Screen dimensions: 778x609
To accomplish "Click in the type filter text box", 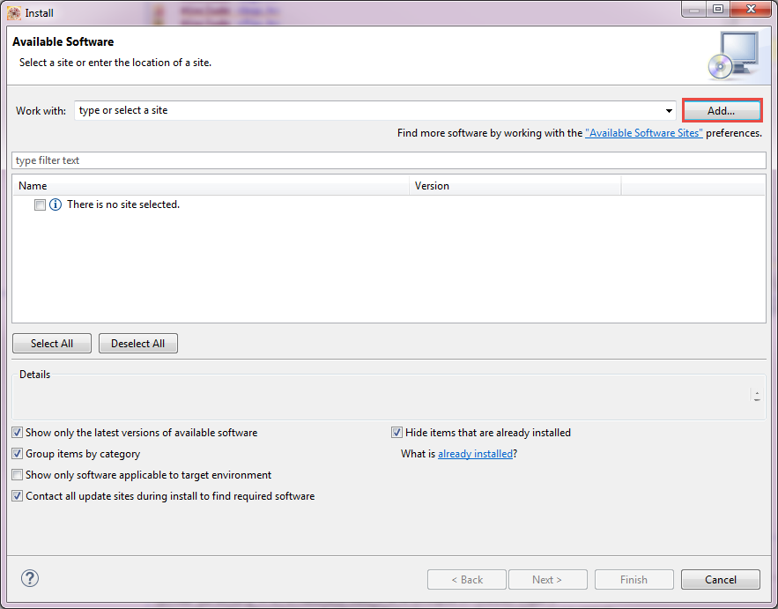I will (x=389, y=160).
